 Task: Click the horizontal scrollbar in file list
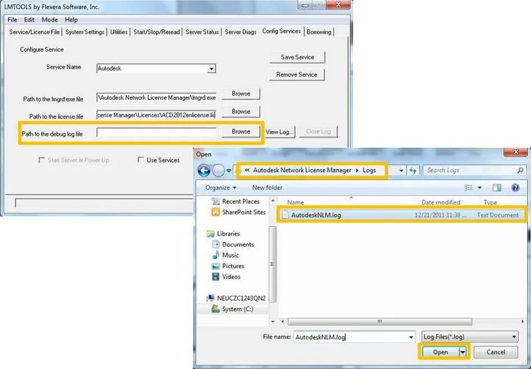(x=380, y=321)
